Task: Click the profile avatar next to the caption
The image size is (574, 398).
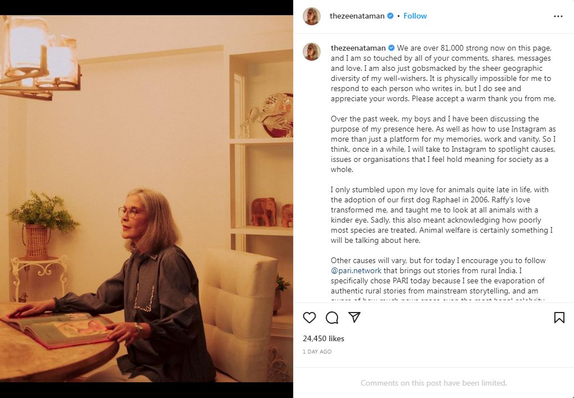Action: 312,49
